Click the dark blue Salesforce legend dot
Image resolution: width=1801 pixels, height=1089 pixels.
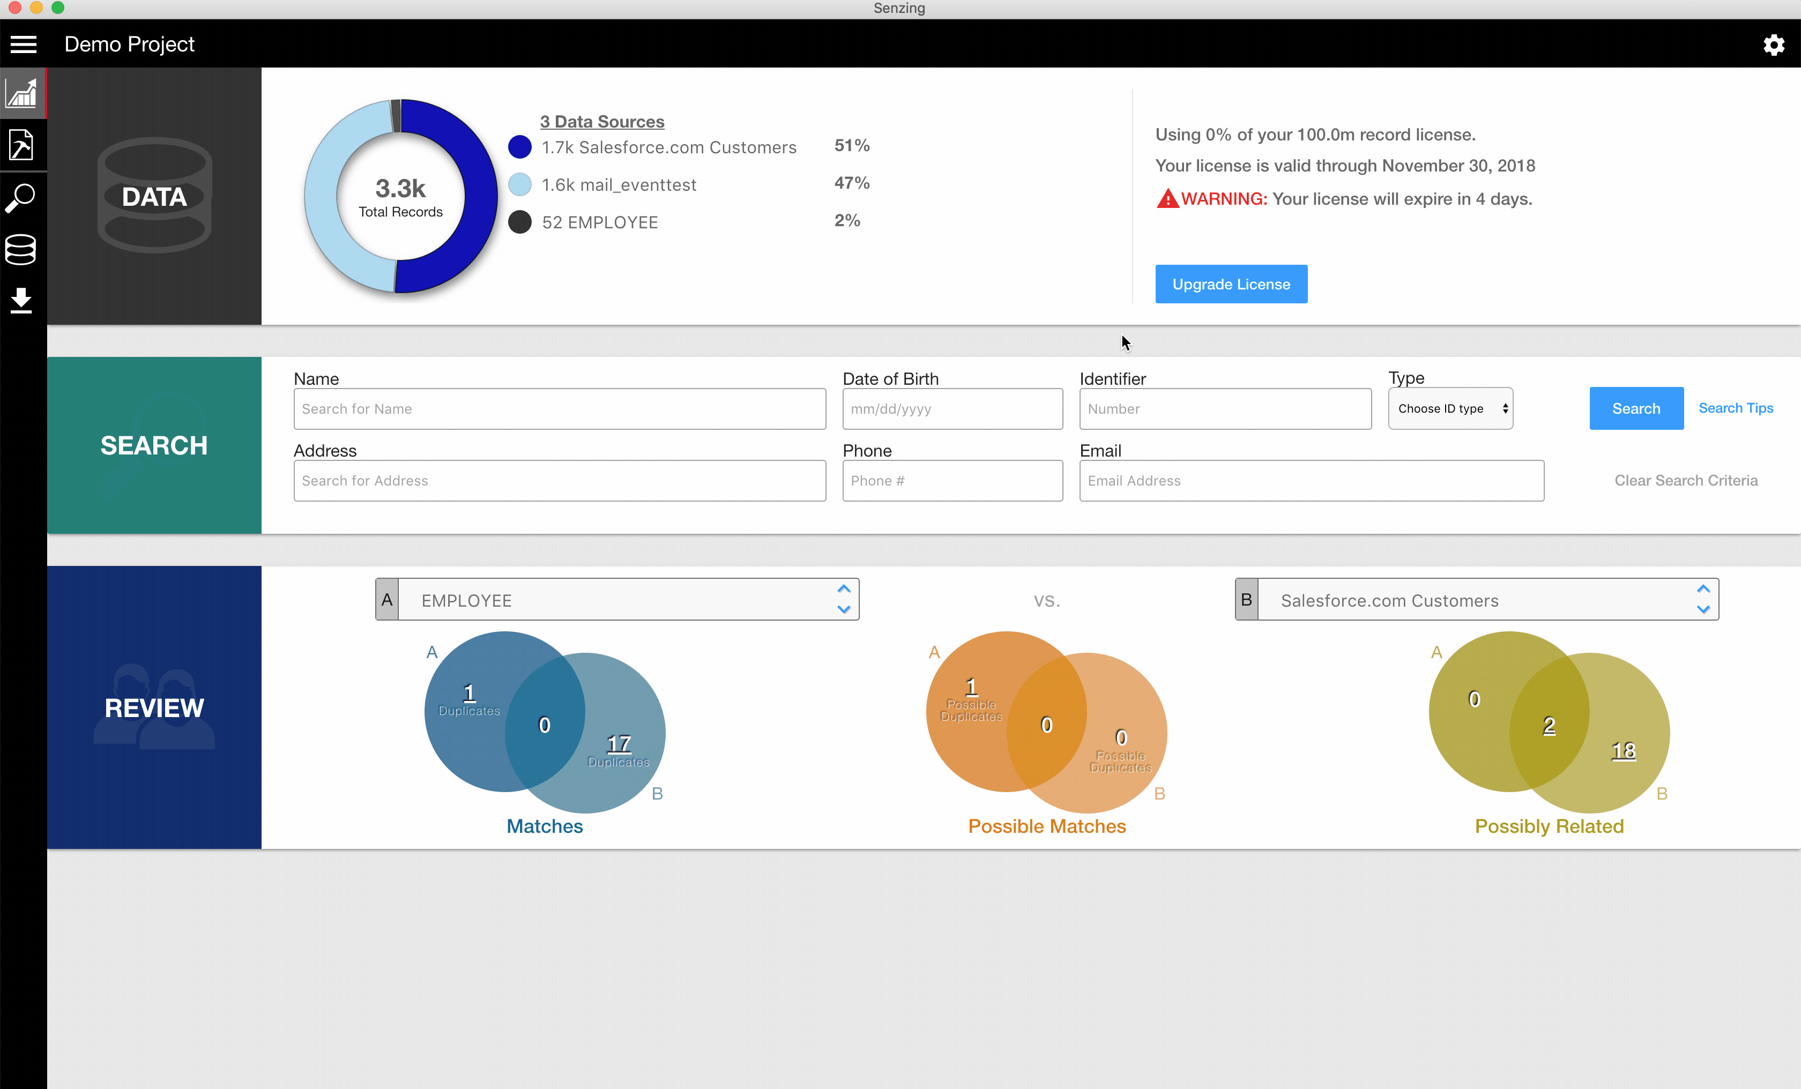(x=520, y=147)
